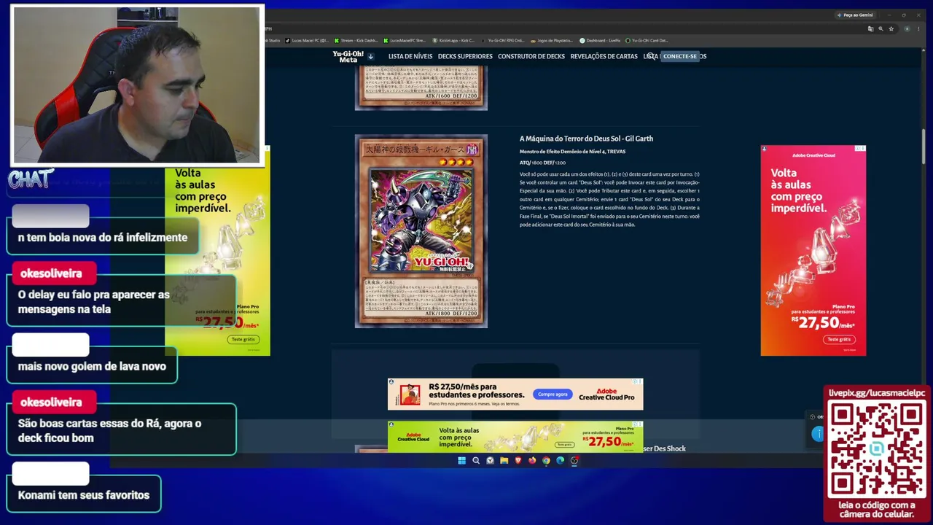Open the Stream - Kick Dashboard bookmark
Image resolution: width=933 pixels, height=525 pixels.
pyautogui.click(x=356, y=40)
